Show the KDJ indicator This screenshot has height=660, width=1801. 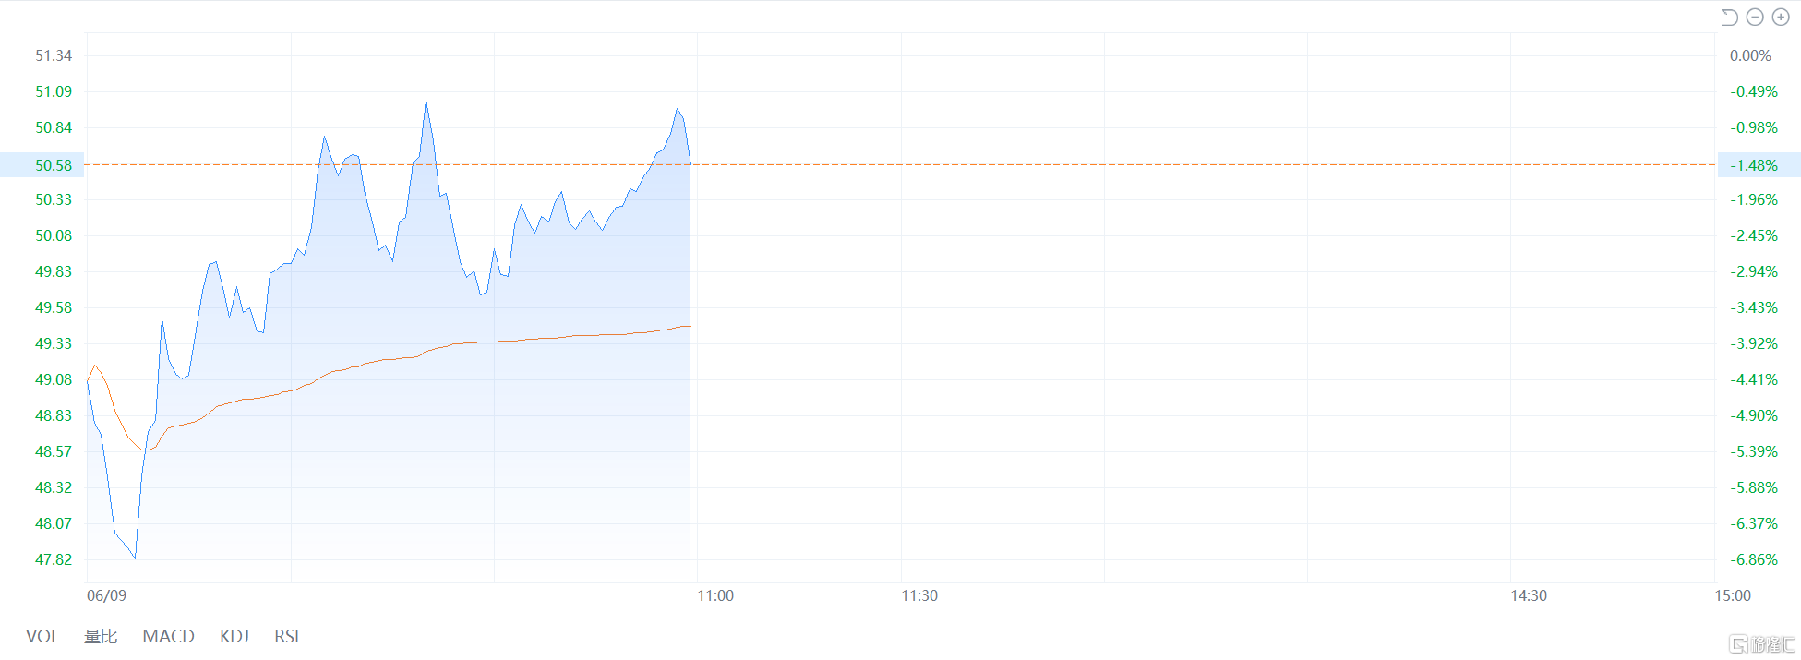pos(234,636)
